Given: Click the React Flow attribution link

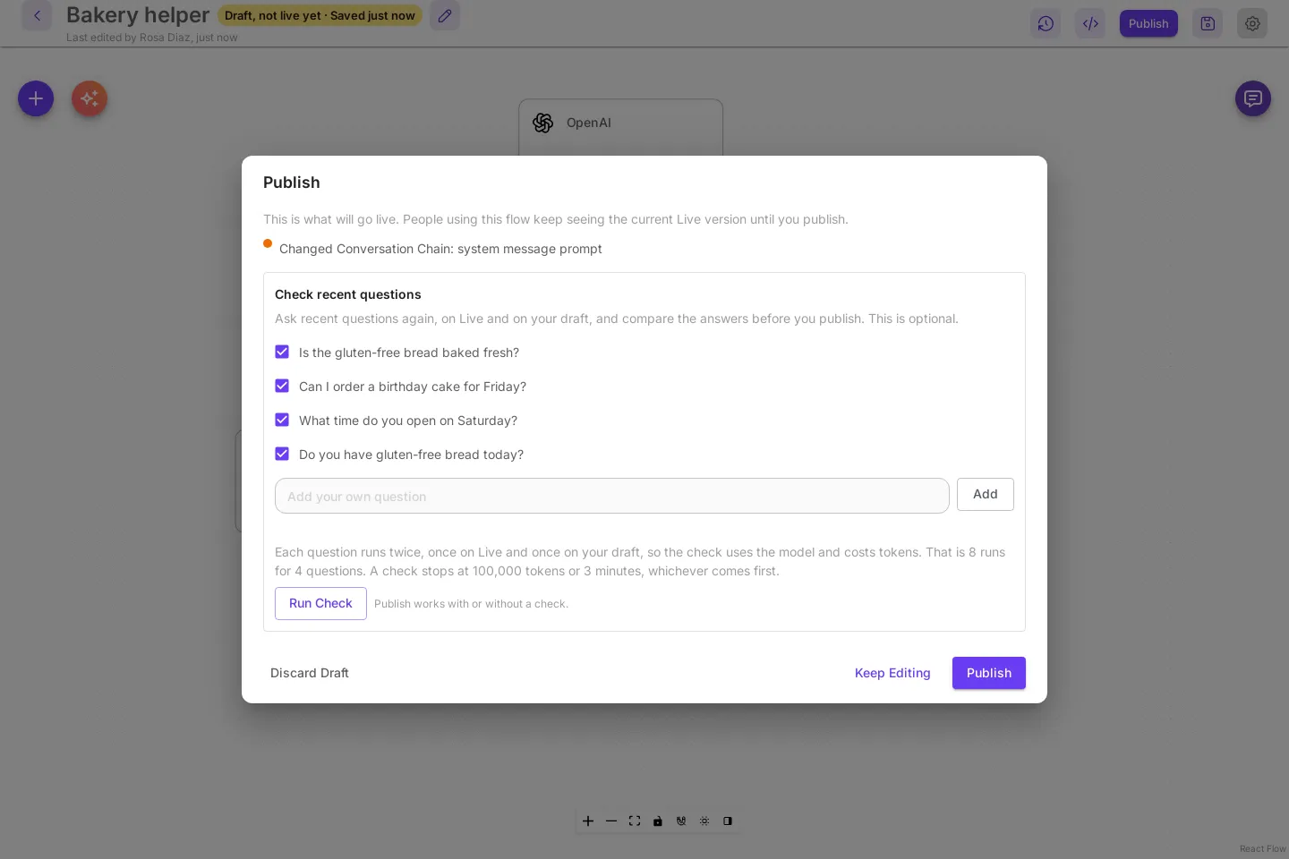Looking at the screenshot, I should point(1263,849).
